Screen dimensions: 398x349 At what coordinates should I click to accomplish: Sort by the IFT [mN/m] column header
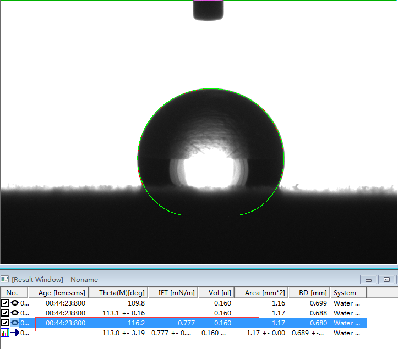click(173, 293)
